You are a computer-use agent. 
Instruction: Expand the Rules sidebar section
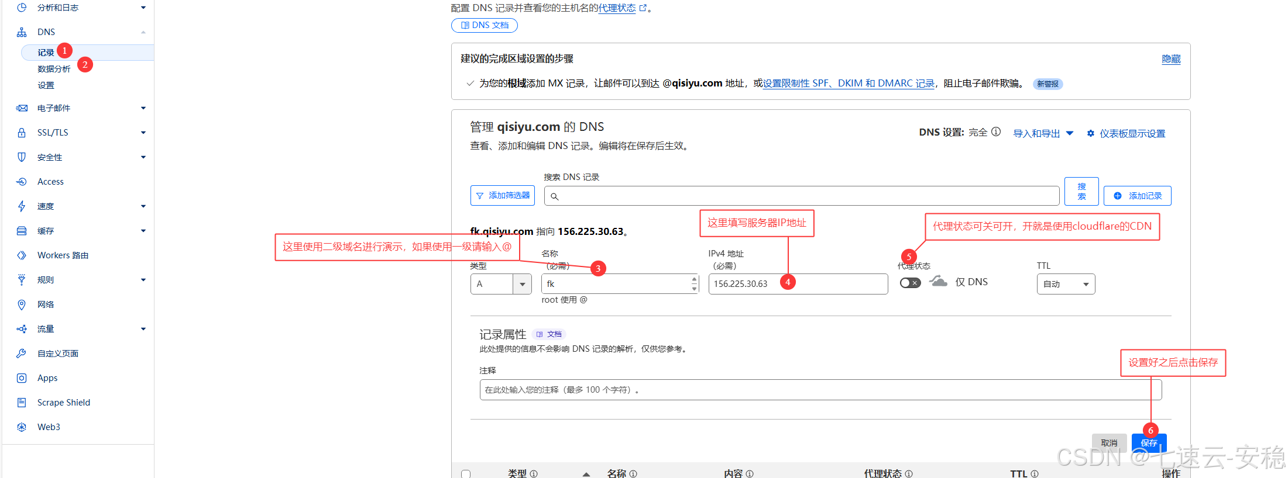tap(143, 280)
